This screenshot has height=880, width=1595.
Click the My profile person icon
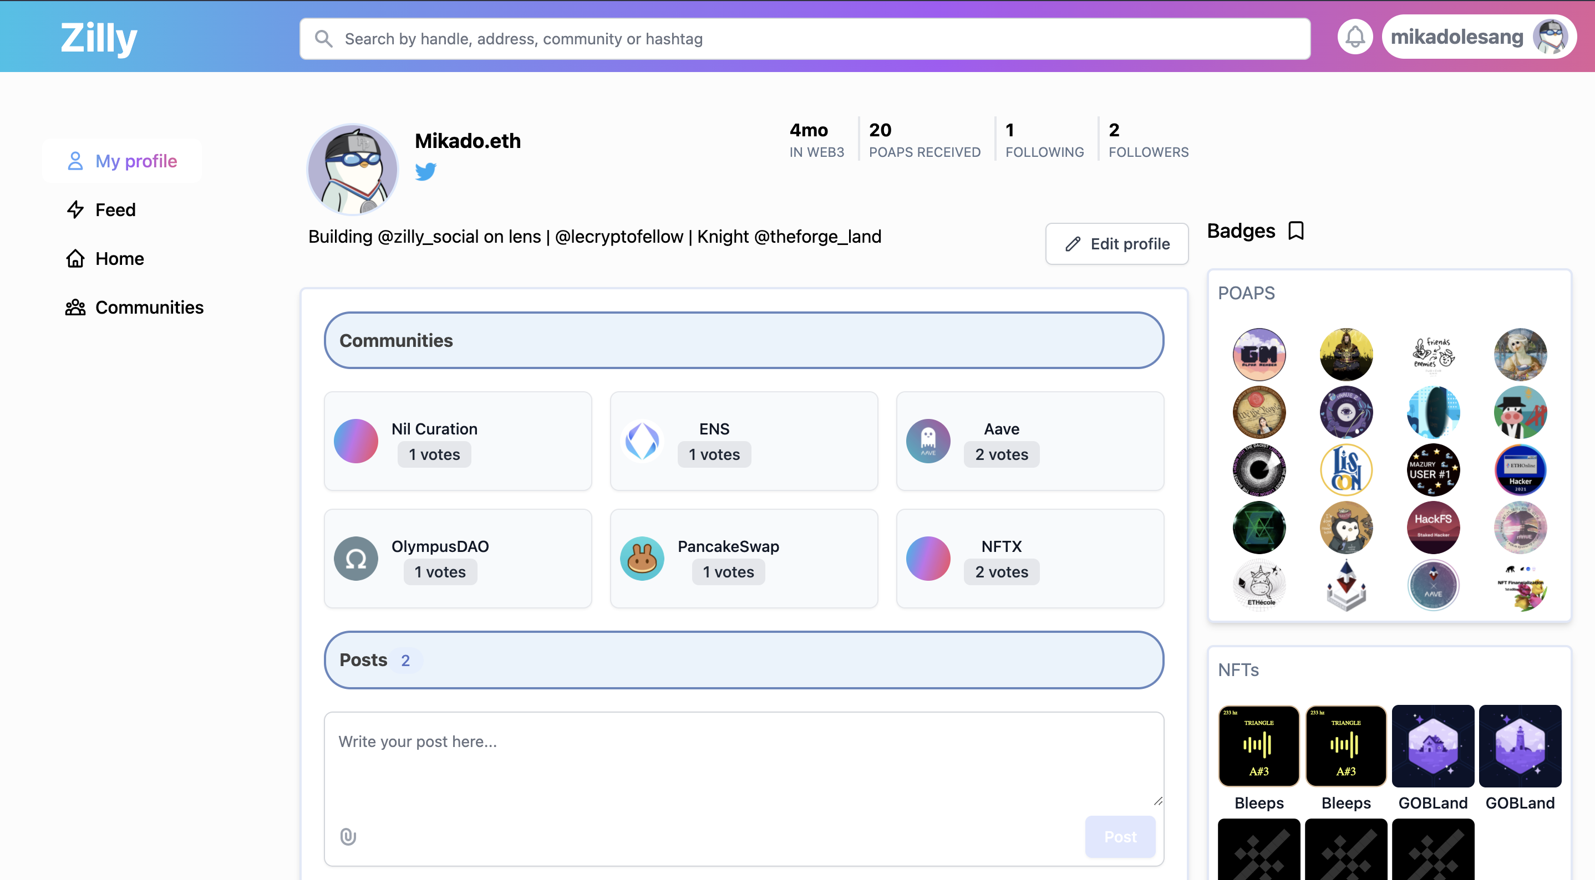[x=75, y=161]
